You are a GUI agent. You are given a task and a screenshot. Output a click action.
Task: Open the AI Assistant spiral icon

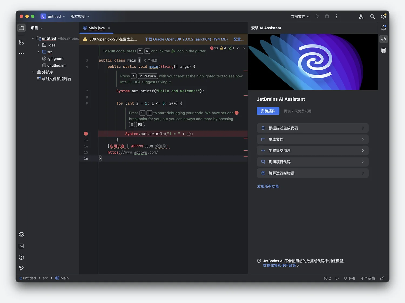(x=383, y=39)
